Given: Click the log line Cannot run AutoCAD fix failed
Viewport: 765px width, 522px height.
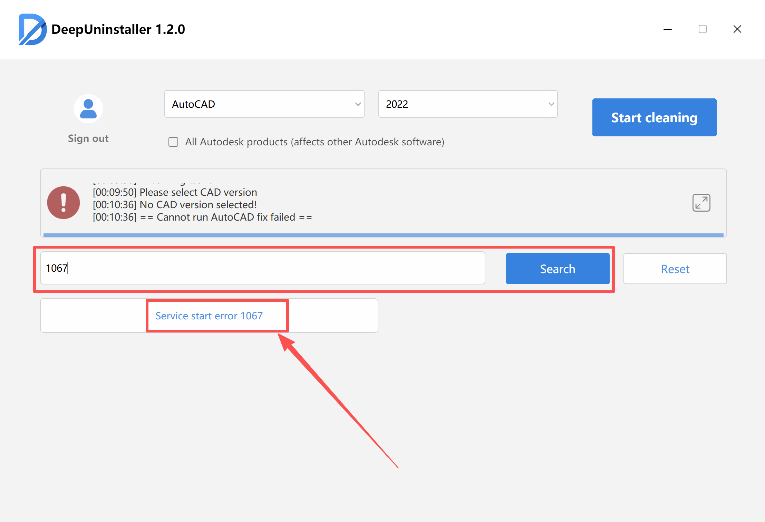Looking at the screenshot, I should 202,217.
